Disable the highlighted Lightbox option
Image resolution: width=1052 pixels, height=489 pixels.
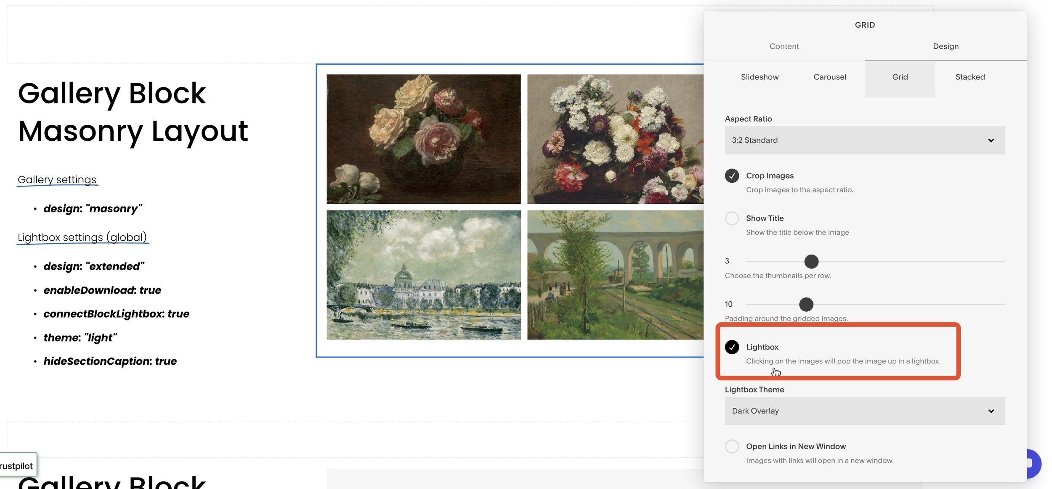pyautogui.click(x=732, y=347)
